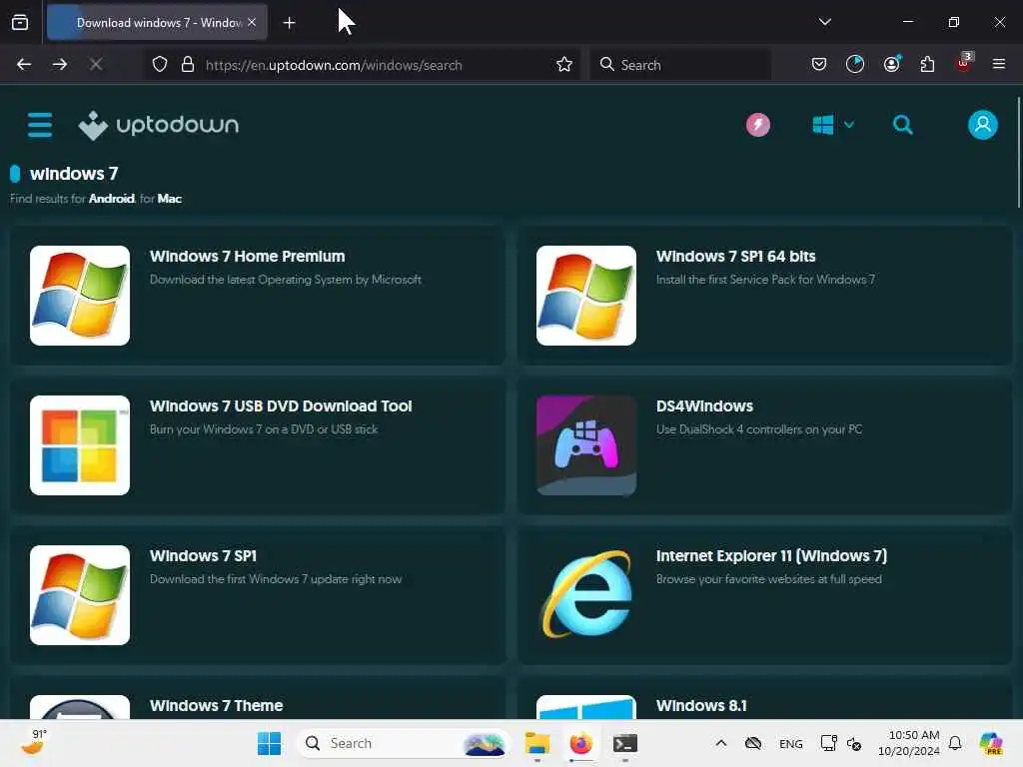Expand the Windows platform selector dropdown
This screenshot has width=1023, height=767.
[x=833, y=125]
